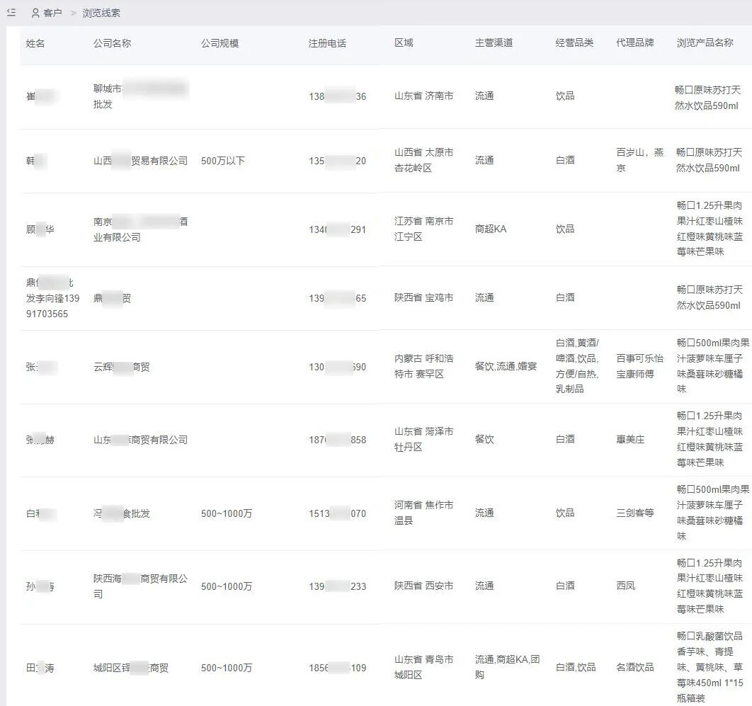
Task: Select the 云辉 商贸 company cell
Action: coord(121,367)
